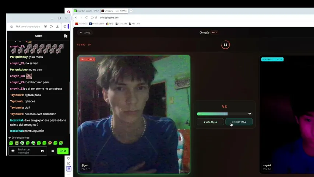
Task: Click the lock icon in kick.com popout
Action: 11,27
